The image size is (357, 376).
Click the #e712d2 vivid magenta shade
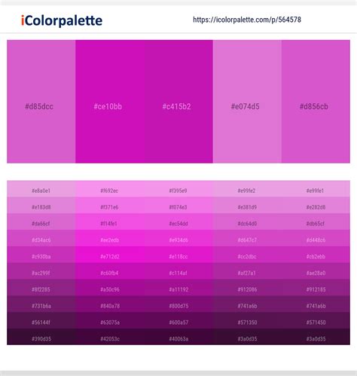[x=110, y=255]
